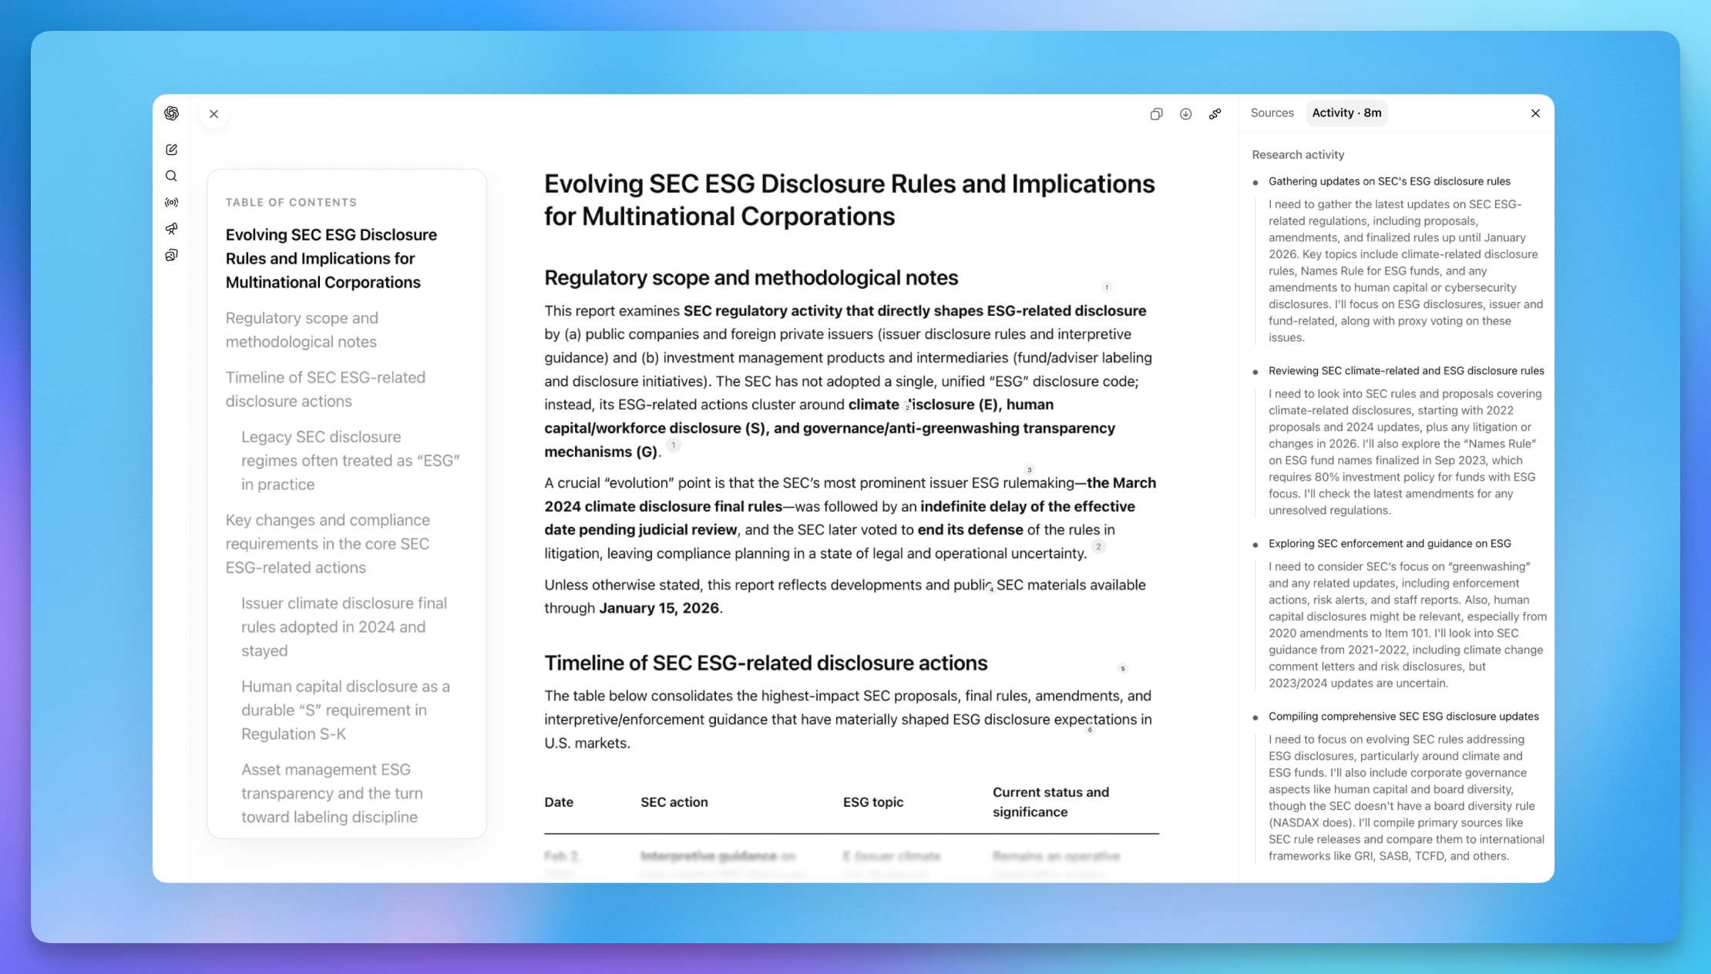Switch to the Sources tab
This screenshot has width=1711, height=974.
click(1272, 113)
